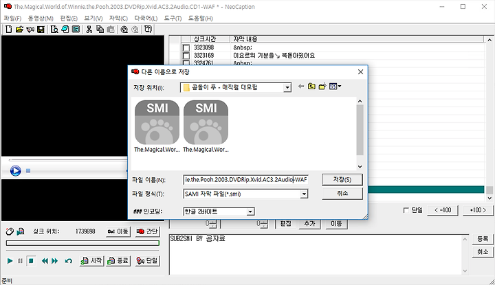Viewport: 495px width, 285px height.
Task: Go back with the save dialog arrow icon
Action: (x=301, y=86)
